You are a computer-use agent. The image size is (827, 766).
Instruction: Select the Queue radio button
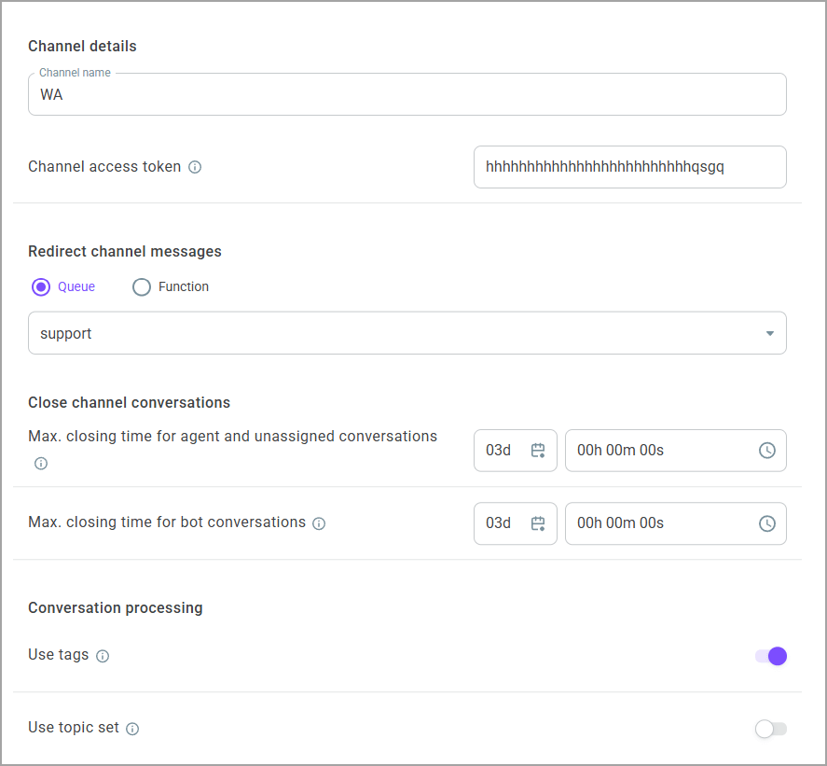(x=41, y=286)
